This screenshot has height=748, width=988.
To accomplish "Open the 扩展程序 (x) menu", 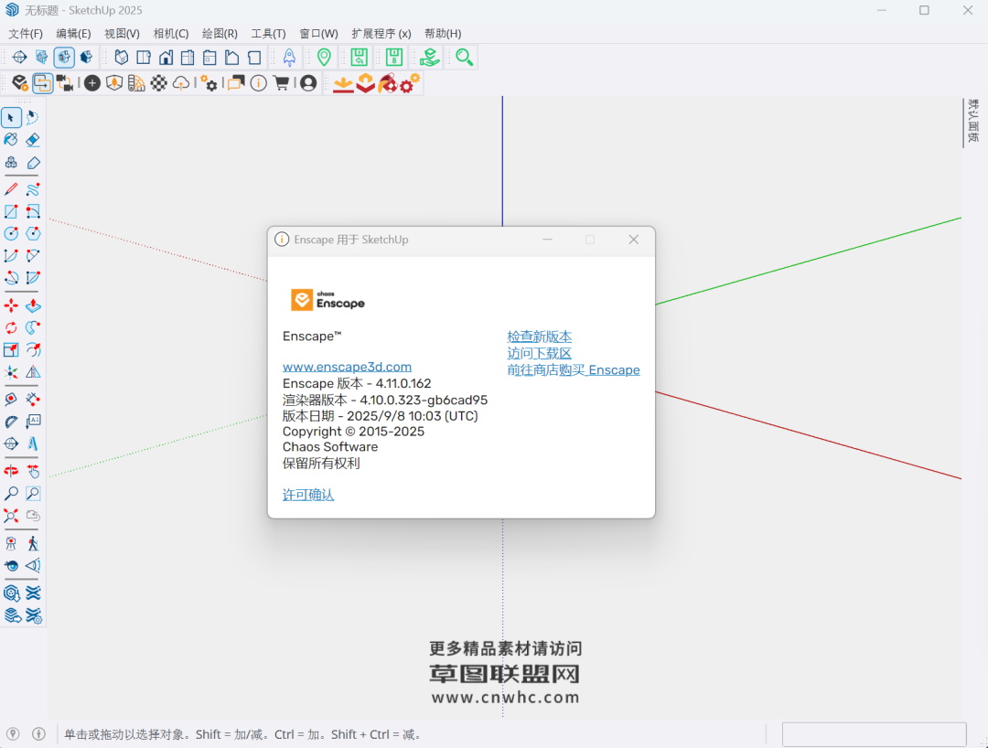I will pyautogui.click(x=381, y=34).
